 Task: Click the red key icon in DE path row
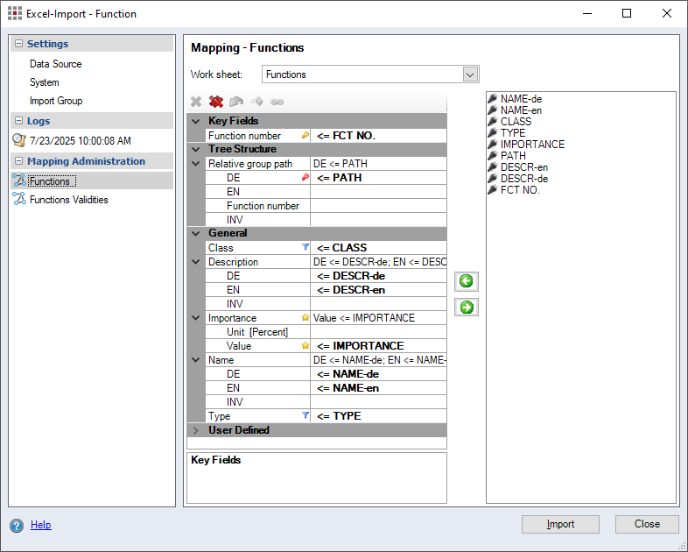point(305,178)
